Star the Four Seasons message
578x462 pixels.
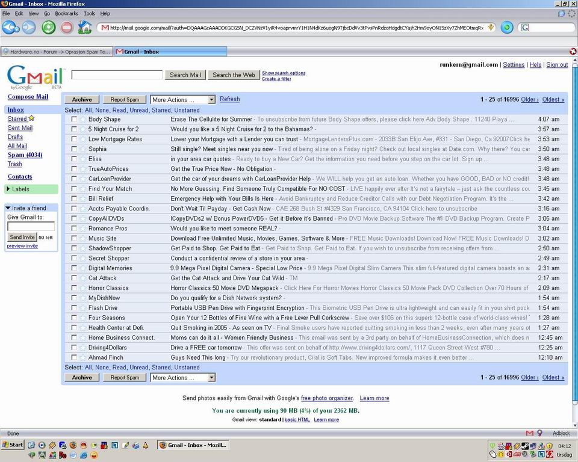click(83, 318)
